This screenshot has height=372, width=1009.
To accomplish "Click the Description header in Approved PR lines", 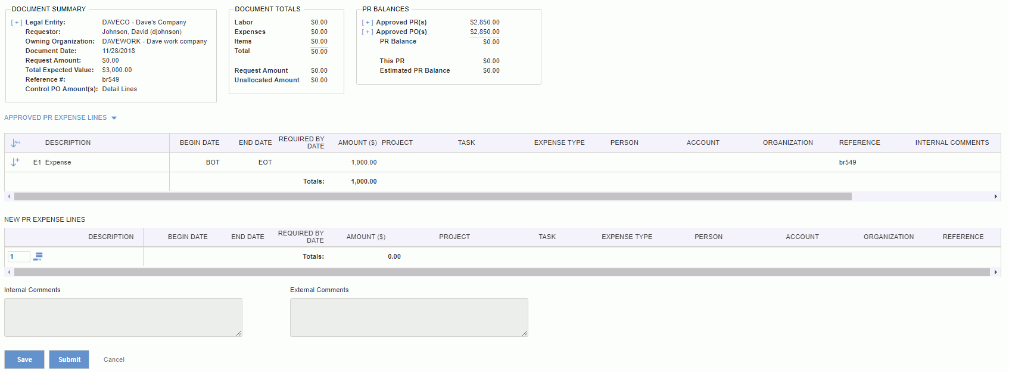I will (x=68, y=142).
